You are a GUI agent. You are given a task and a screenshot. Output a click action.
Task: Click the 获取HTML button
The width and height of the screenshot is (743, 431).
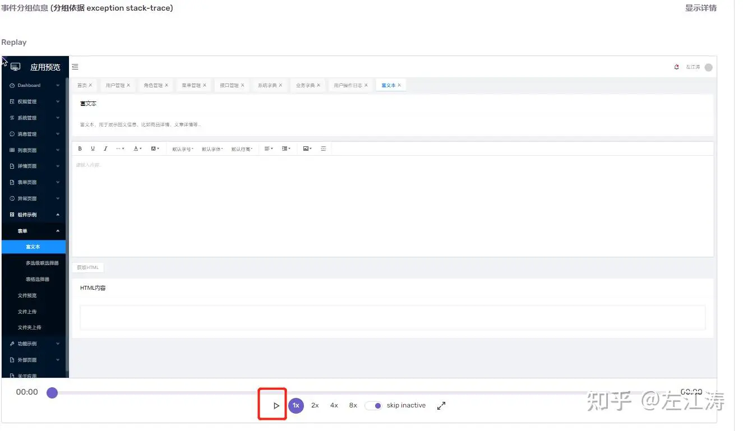pyautogui.click(x=88, y=267)
